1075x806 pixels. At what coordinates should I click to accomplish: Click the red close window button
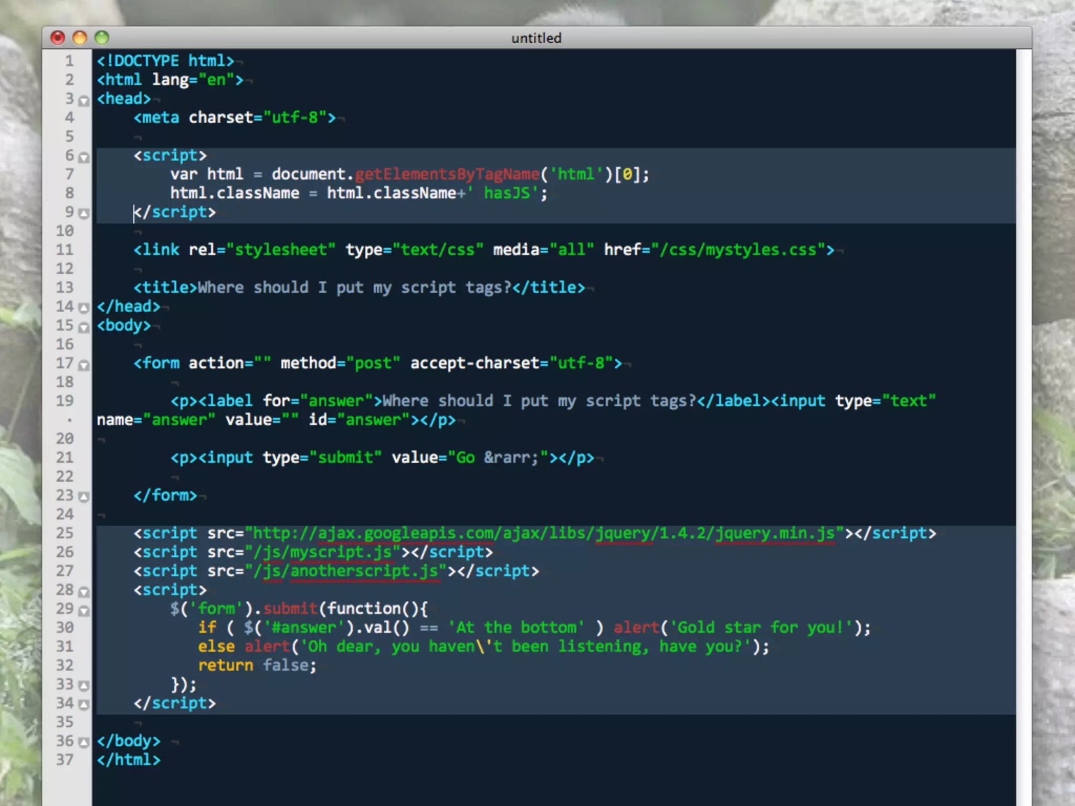click(x=58, y=38)
